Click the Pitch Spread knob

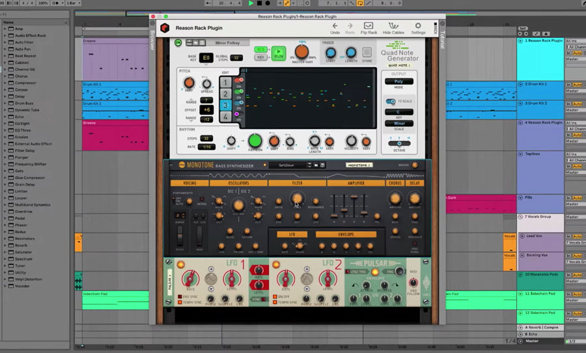click(206, 83)
